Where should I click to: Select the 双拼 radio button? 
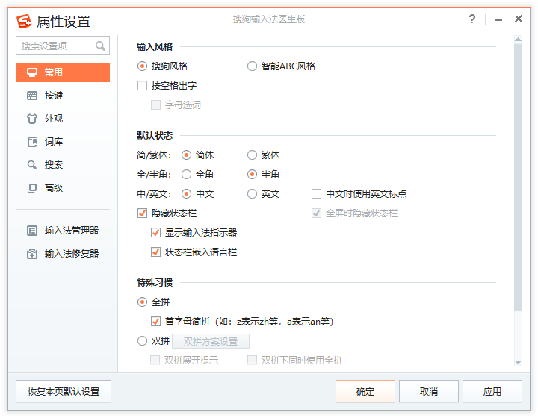click(x=142, y=341)
